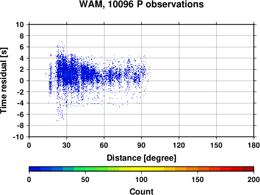Click the 120 tick label on x-axis
The image size is (260, 195).
tap(179, 145)
